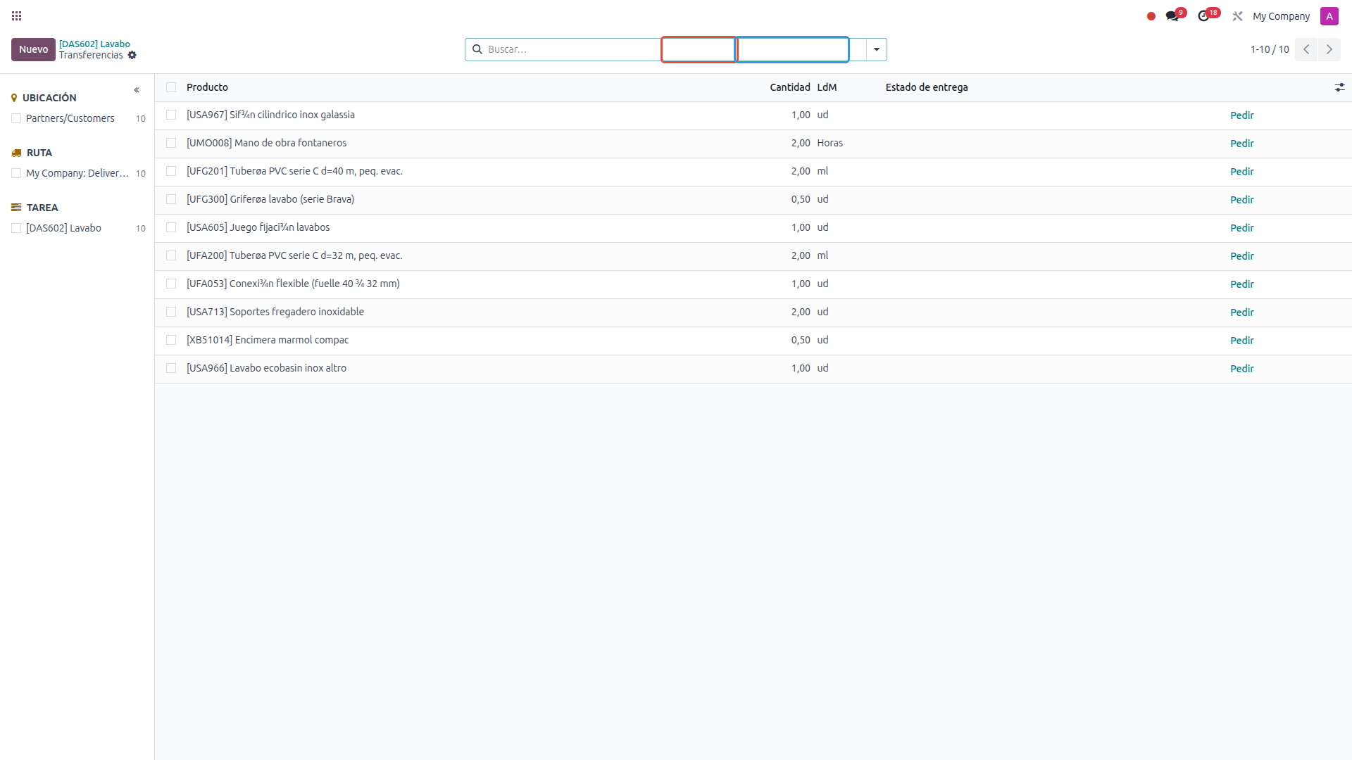This screenshot has width=1352, height=760.
Task: Open the [DAS602] Lavabo breadcrumb link
Action: (94, 44)
